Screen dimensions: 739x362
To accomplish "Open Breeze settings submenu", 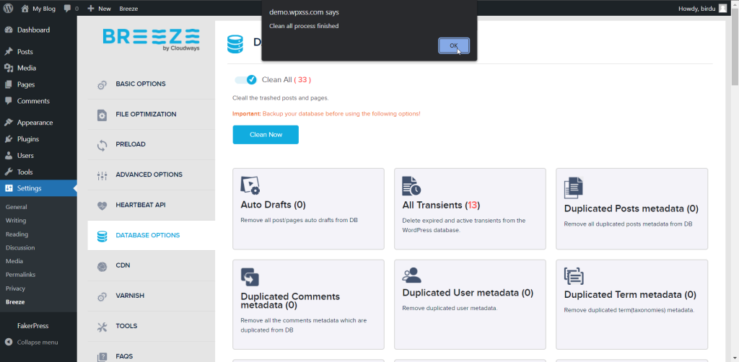I will click(x=15, y=302).
